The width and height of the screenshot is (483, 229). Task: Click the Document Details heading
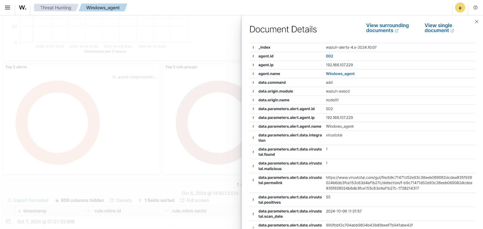pyautogui.click(x=283, y=29)
